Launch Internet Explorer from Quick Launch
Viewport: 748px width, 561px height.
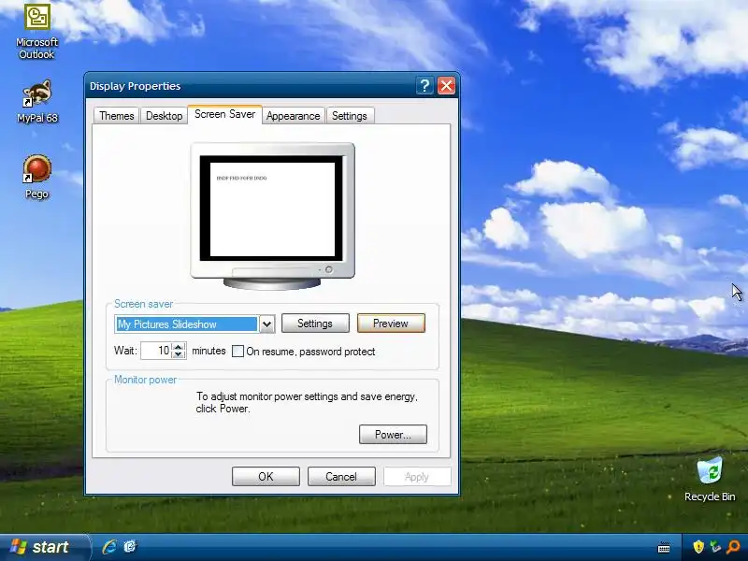pyautogui.click(x=109, y=547)
